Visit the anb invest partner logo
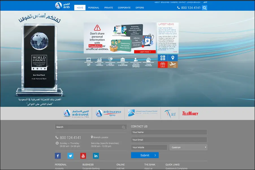This screenshot has height=170, width=255. 76,113
